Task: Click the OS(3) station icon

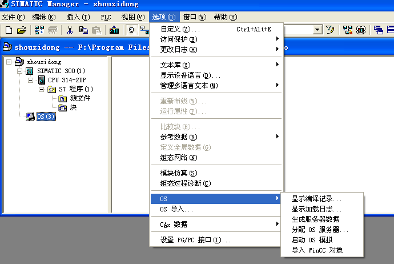Action: point(30,117)
